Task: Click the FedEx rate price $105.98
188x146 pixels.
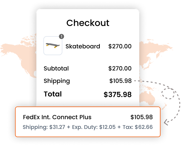Action: [x=141, y=117]
